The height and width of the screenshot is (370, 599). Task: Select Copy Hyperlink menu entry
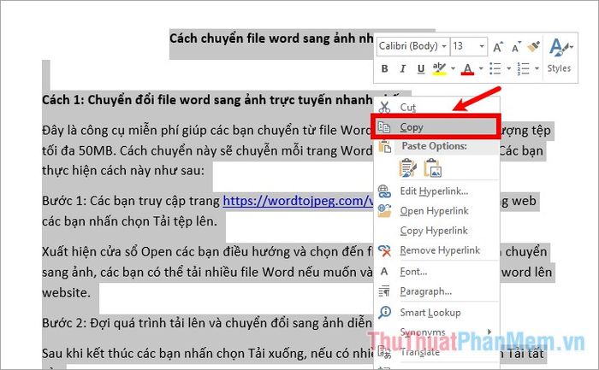436,231
